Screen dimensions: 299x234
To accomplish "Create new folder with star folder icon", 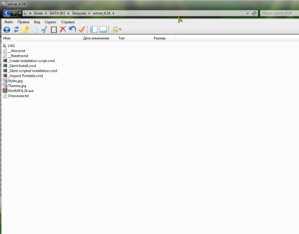I will click(25, 29).
